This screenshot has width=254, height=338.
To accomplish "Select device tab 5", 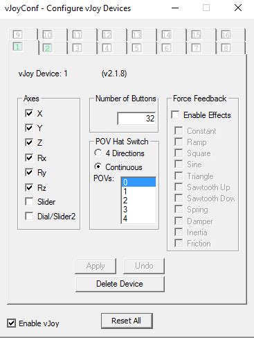I will (x=142, y=48).
